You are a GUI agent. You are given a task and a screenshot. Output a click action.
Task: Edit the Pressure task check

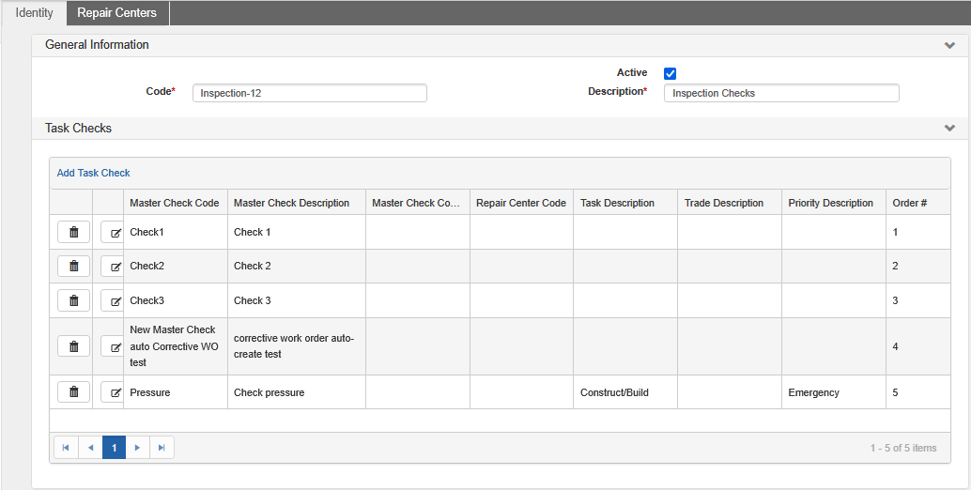tap(114, 392)
